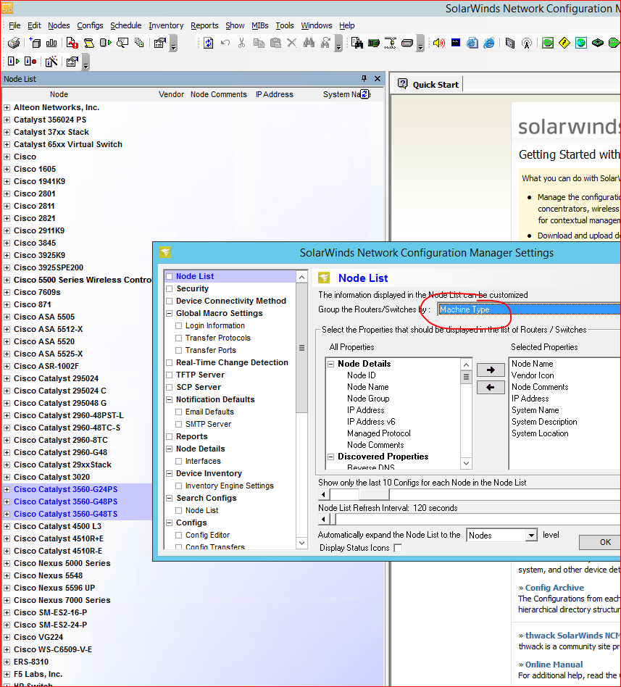Click the magnifier search configs icon
This screenshot has height=687, width=621.
(122, 43)
